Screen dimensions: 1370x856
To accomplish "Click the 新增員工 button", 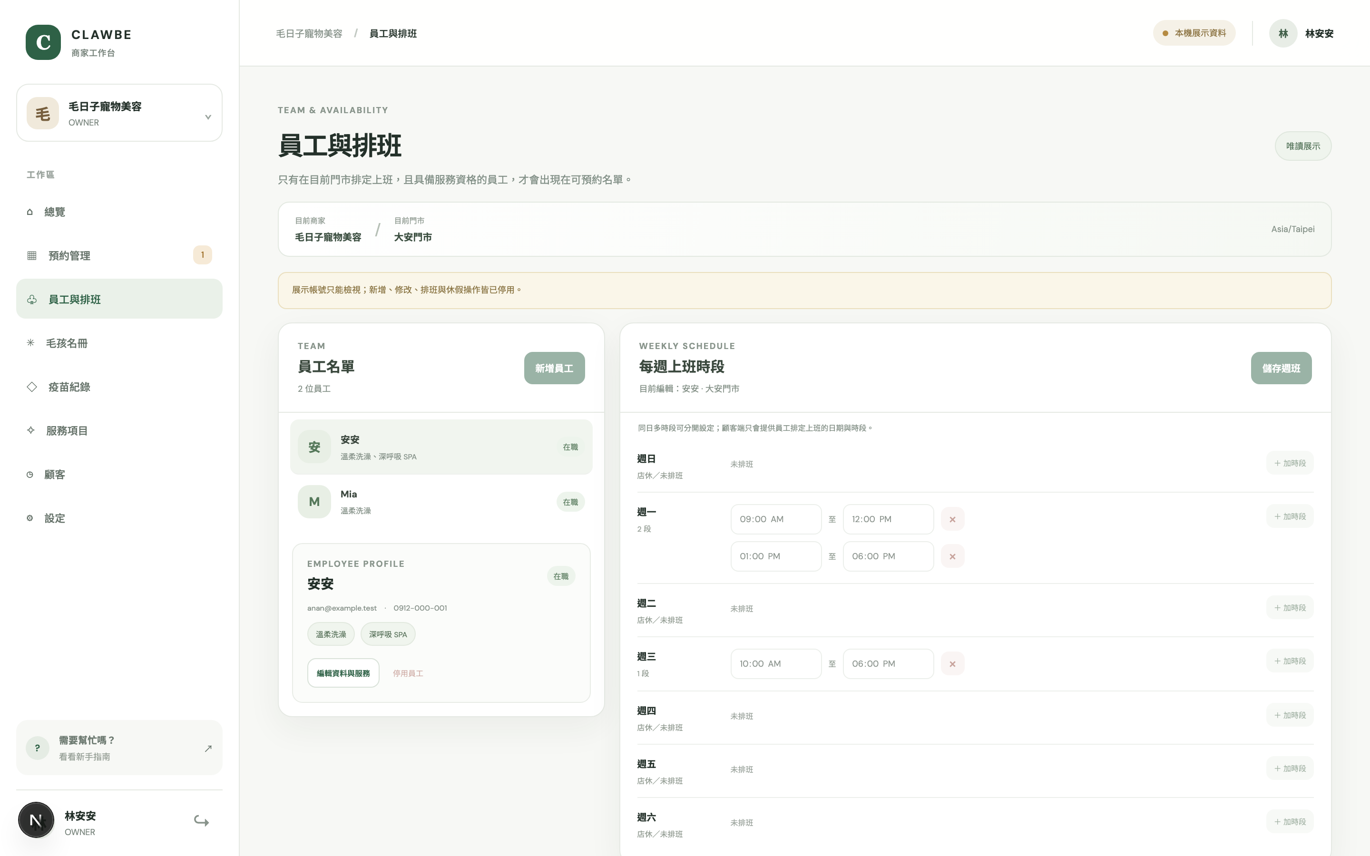I will 554,368.
